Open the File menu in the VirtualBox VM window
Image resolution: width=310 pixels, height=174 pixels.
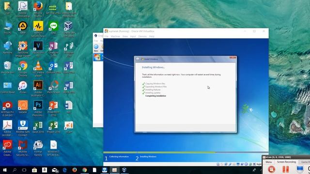[x=107, y=37]
